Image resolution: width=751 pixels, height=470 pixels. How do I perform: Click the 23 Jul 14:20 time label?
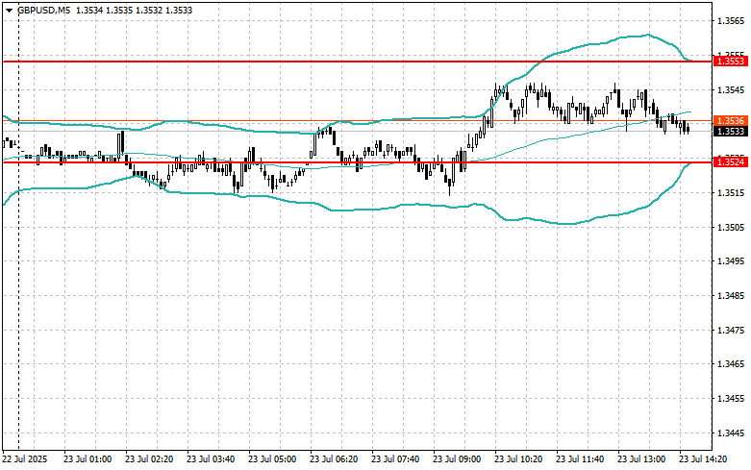click(703, 459)
